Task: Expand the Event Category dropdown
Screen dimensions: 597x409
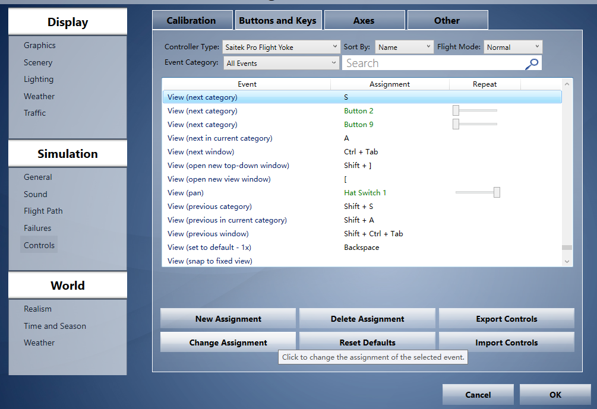Action: (281, 63)
